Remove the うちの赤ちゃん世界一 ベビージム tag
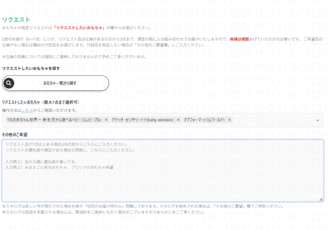Image resolution: width=328 pixels, height=230 pixels. coord(106,120)
